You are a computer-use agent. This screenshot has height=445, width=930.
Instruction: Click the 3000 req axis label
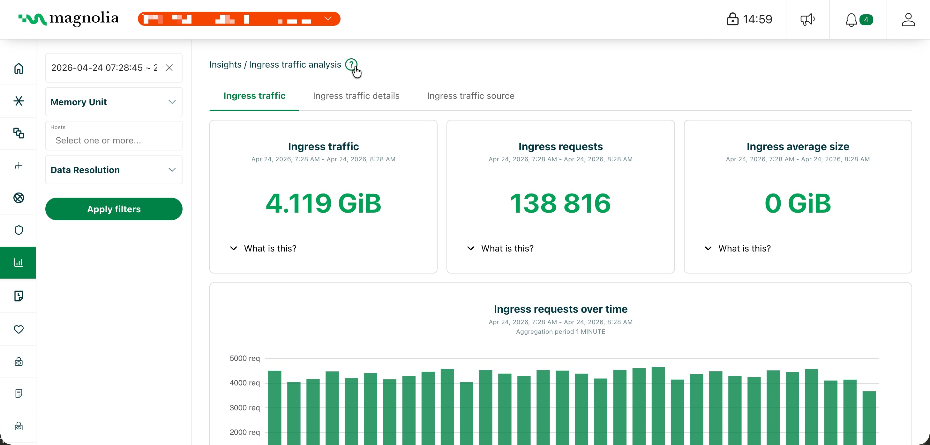(x=244, y=407)
